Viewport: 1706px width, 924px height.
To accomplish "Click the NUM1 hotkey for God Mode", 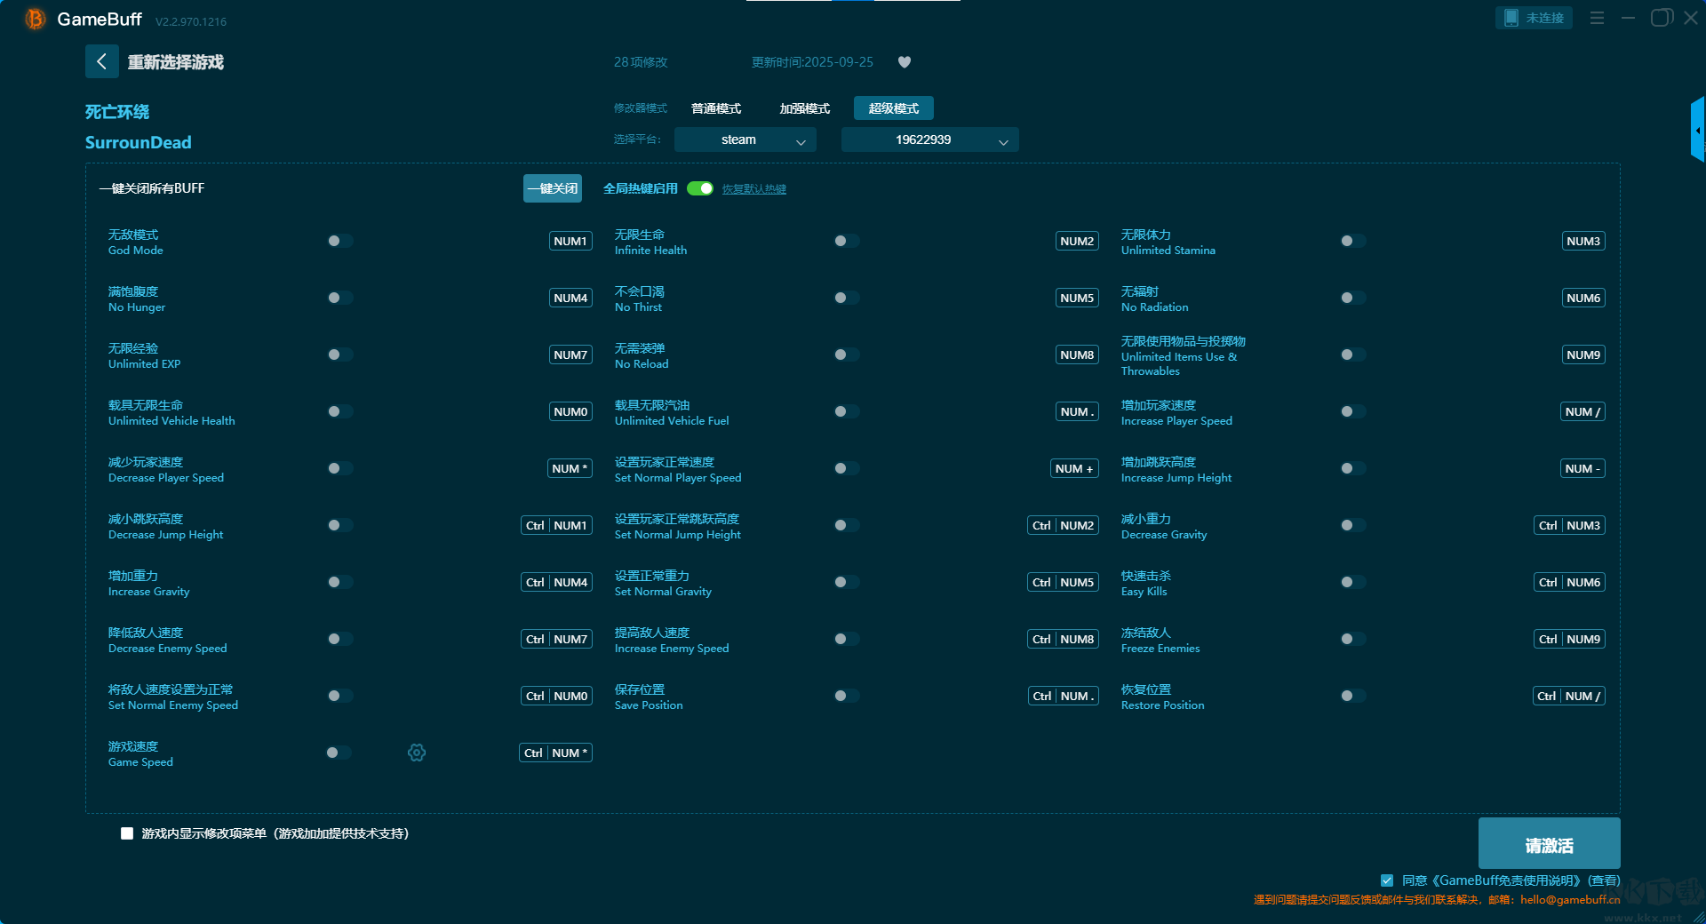I will click(x=570, y=241).
